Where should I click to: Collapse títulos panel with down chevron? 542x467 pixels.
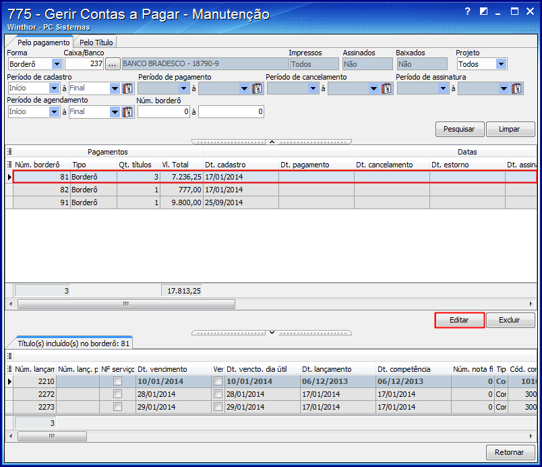point(272,333)
